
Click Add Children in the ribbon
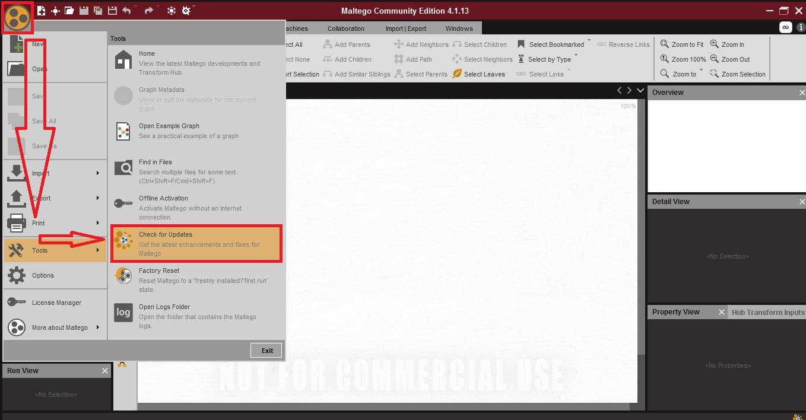pos(347,59)
